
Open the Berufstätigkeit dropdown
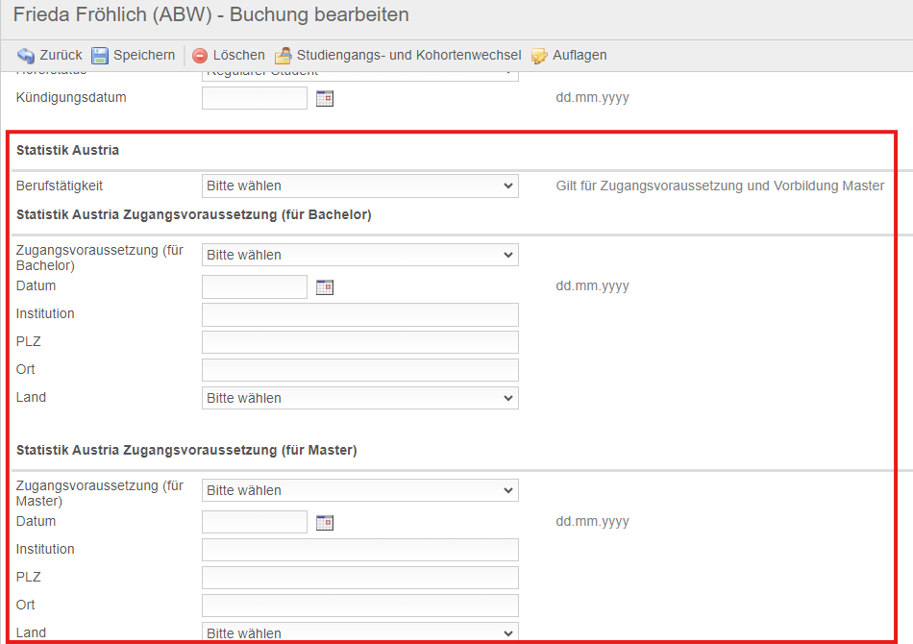[359, 186]
